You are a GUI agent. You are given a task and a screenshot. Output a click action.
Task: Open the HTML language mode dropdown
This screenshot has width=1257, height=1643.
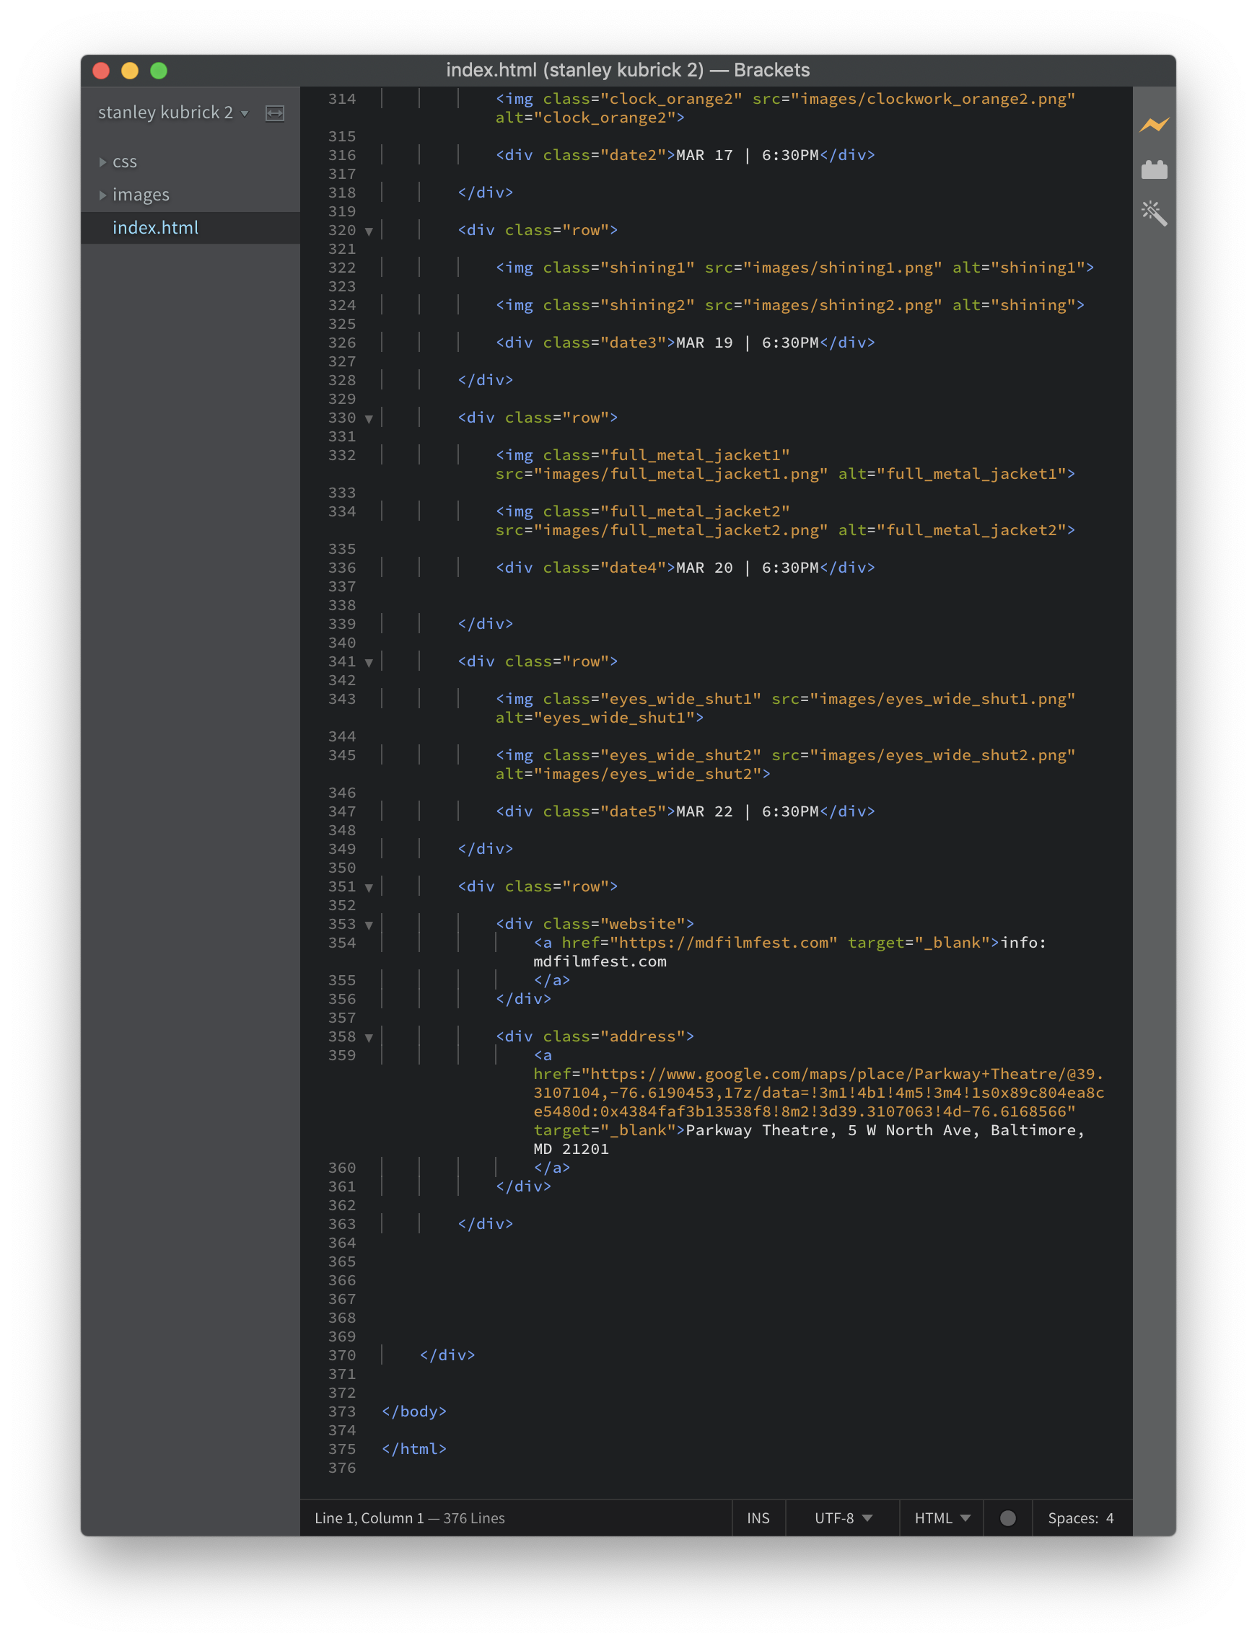[941, 1518]
